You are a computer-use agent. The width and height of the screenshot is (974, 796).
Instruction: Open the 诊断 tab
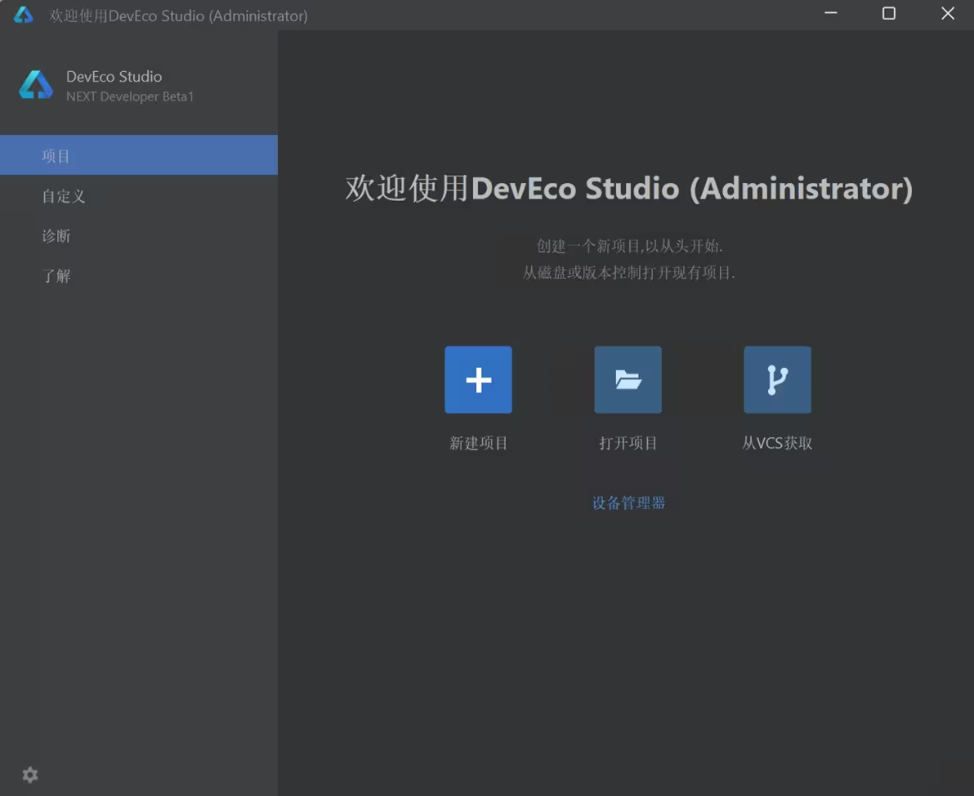pos(139,235)
